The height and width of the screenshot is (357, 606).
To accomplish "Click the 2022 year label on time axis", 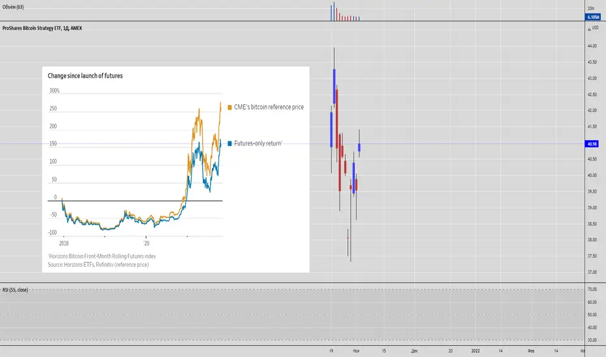I will (x=475, y=351).
